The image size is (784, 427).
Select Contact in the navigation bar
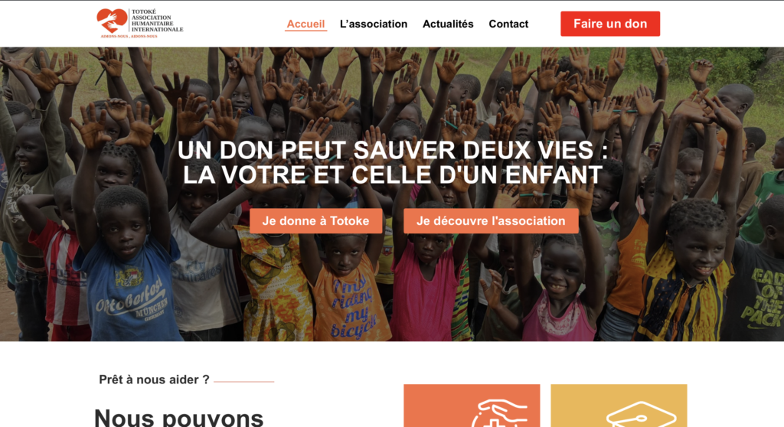(x=508, y=24)
